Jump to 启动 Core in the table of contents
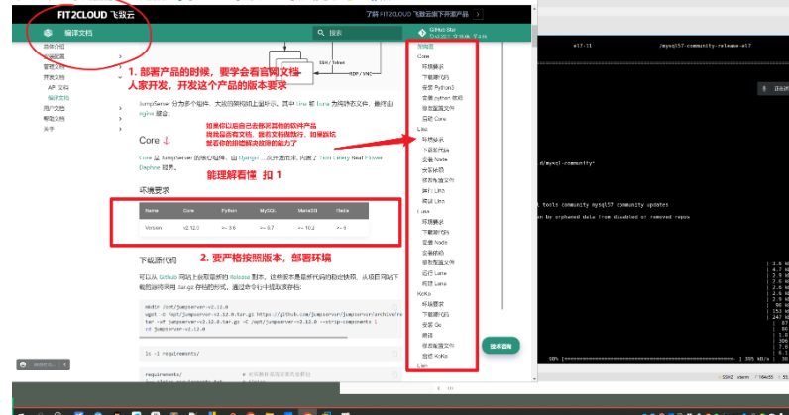 (x=434, y=119)
